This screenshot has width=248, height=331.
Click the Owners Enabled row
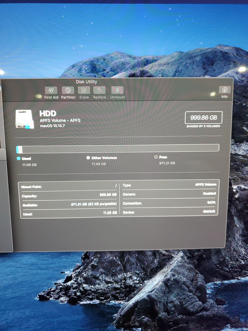169,194
